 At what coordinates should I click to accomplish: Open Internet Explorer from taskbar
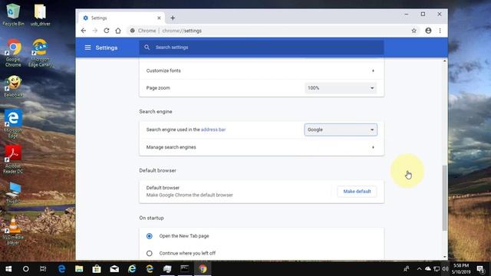tap(132, 269)
